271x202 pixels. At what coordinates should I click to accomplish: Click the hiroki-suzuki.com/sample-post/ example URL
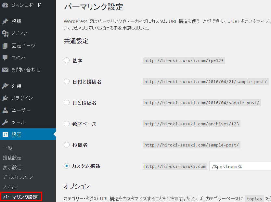pos(191,145)
